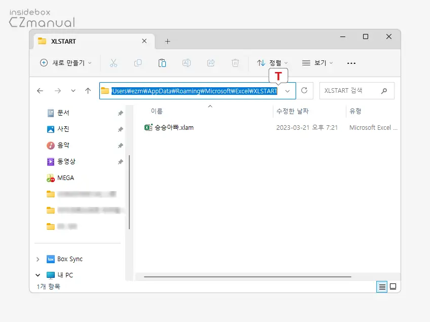Switch to large thumbnails view toggle
This screenshot has width=430, height=322.
(393, 287)
